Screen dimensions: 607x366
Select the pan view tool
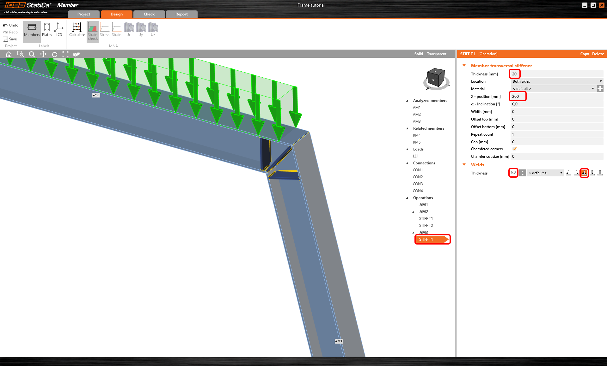tap(43, 54)
